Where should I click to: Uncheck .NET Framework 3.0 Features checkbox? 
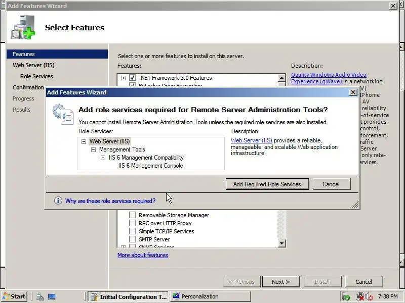132,78
